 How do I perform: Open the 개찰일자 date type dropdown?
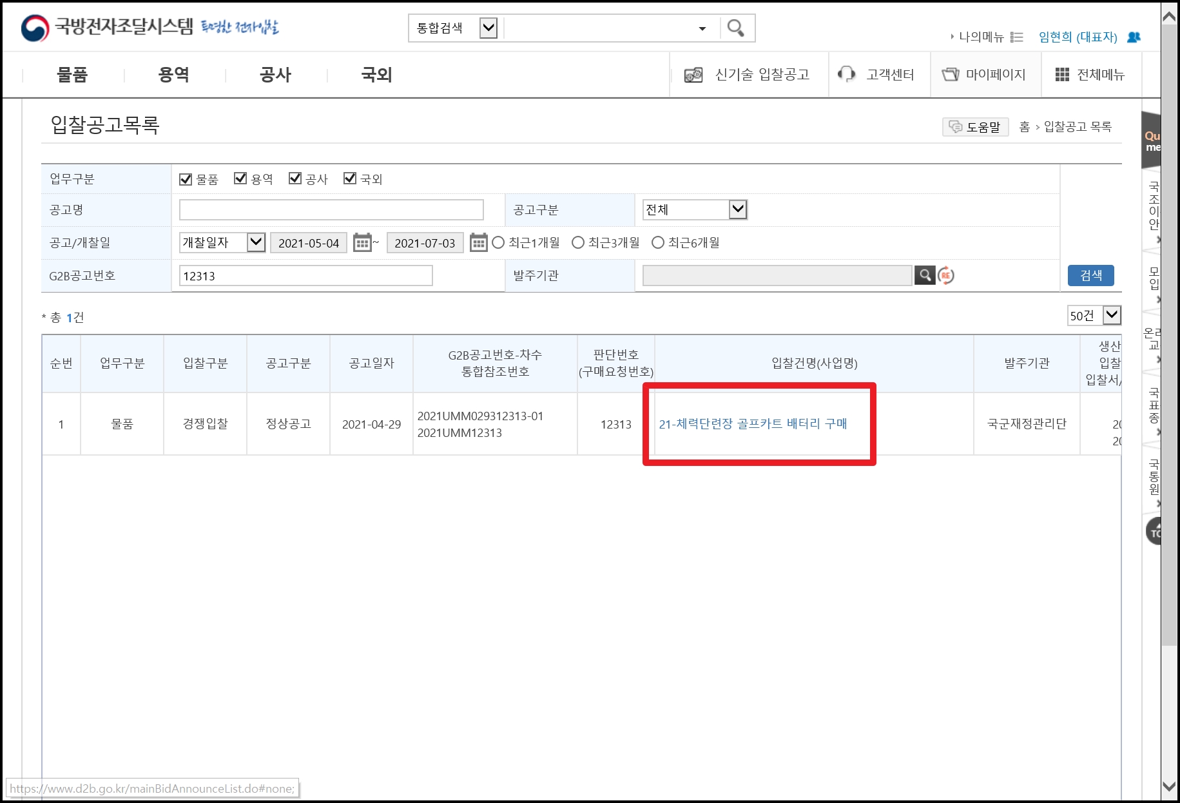click(222, 242)
